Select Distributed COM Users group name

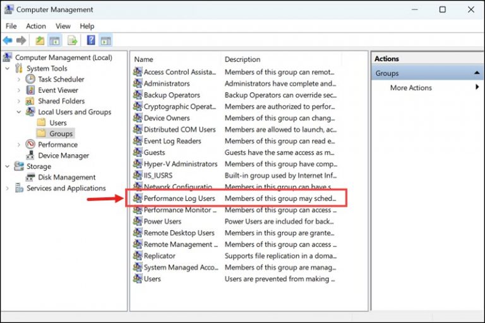(180, 130)
